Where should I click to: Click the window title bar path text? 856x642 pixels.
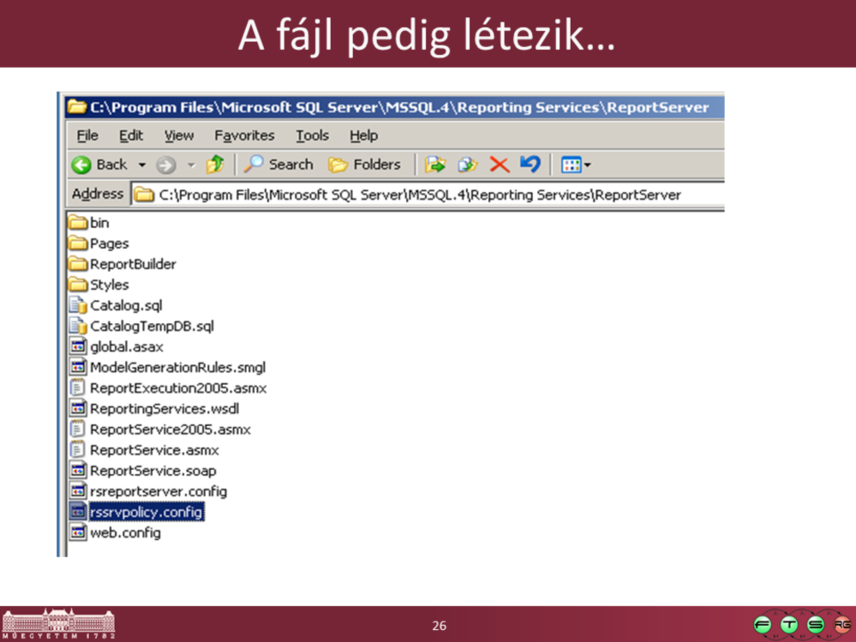[x=399, y=107]
